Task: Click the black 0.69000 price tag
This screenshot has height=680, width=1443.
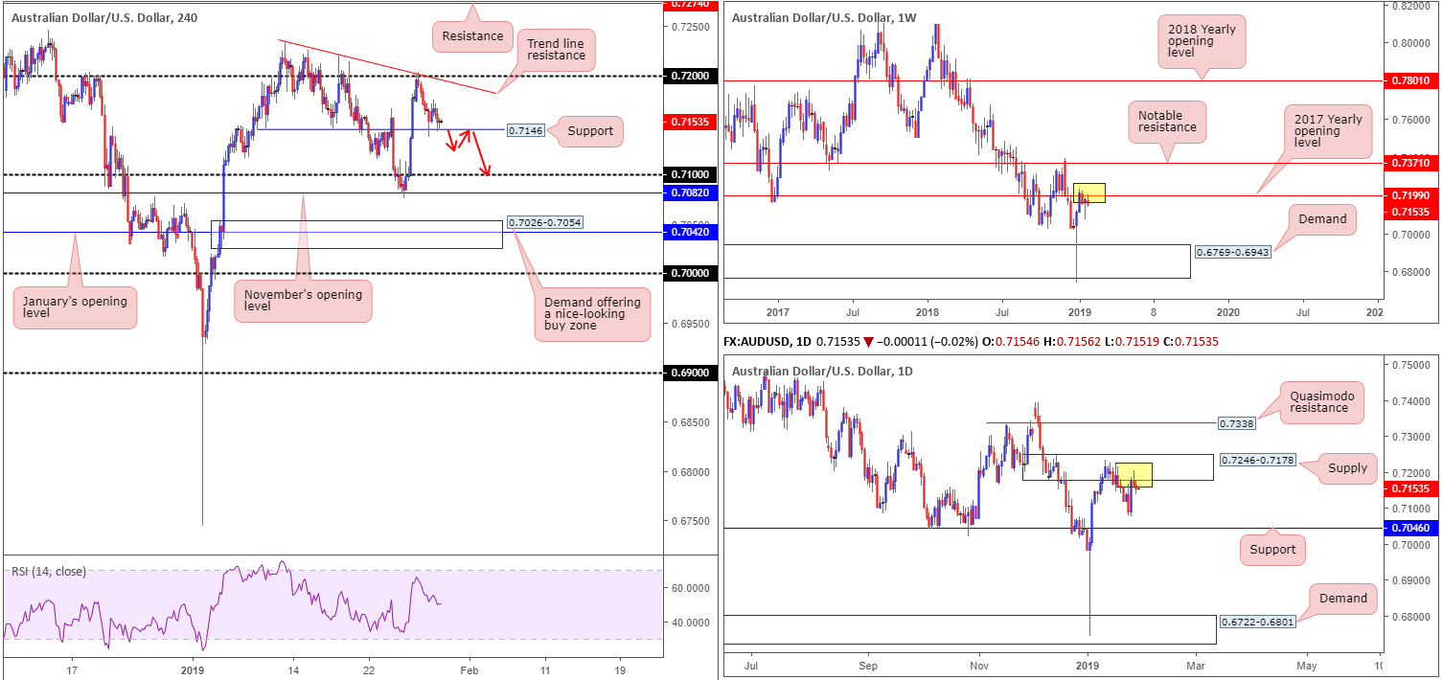Action: click(x=690, y=373)
